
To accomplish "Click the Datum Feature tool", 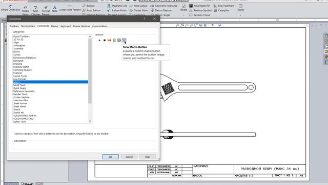I will click(x=161, y=10).
